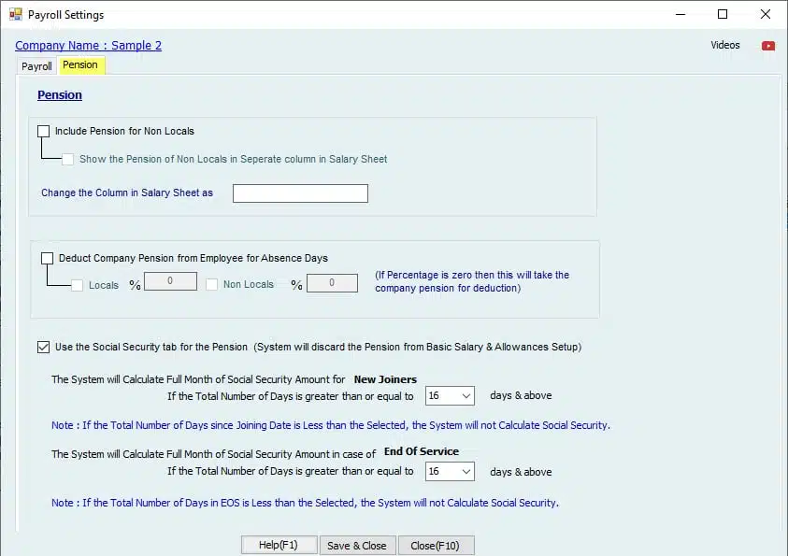This screenshot has height=556, width=788.
Task: Click the Pension section heading
Action: pyautogui.click(x=60, y=95)
